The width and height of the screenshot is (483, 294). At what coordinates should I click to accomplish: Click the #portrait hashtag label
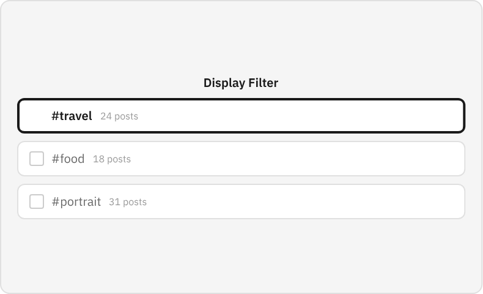[76, 202]
